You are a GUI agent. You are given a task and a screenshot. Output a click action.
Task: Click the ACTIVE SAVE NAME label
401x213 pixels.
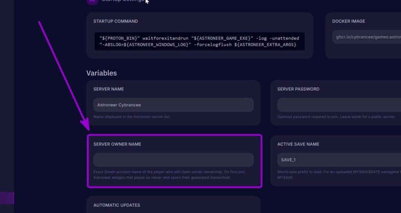(x=298, y=144)
